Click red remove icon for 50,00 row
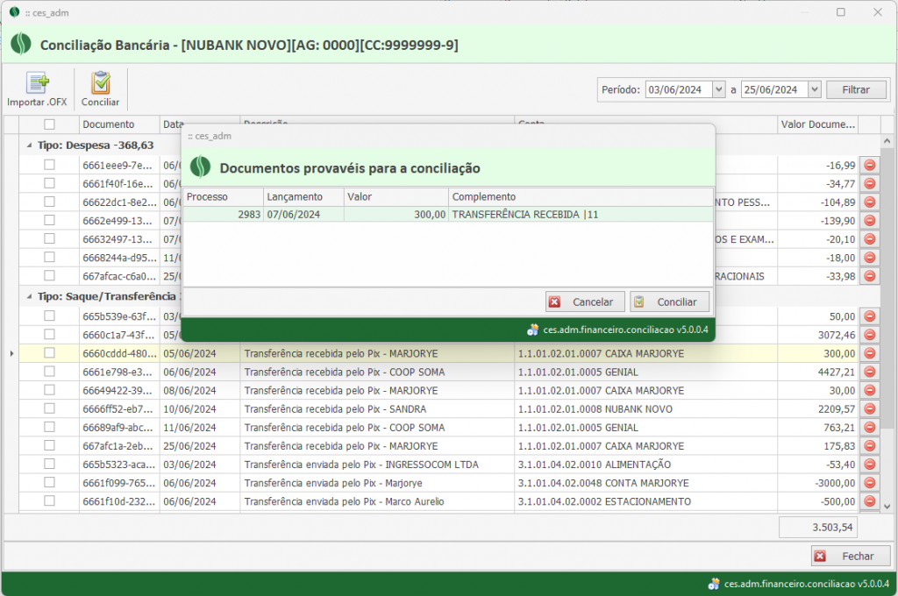This screenshot has height=596, width=898. tap(869, 316)
